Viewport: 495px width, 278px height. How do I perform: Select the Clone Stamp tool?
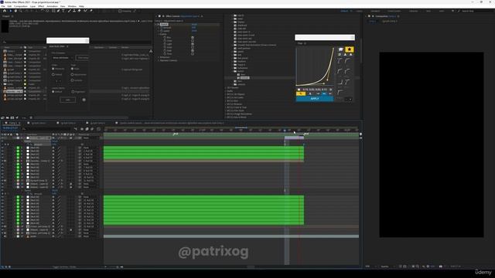[74, 11]
